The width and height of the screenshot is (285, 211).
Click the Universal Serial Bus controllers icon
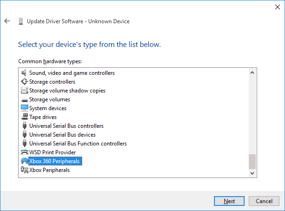click(25, 126)
